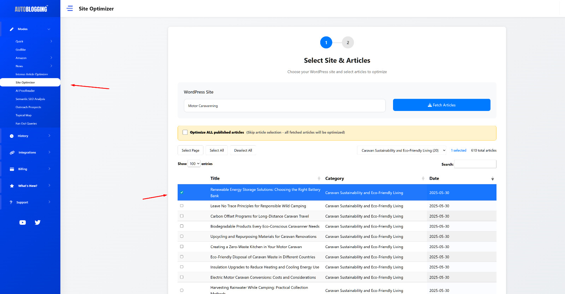Click the Integrations link icon

[12, 153]
